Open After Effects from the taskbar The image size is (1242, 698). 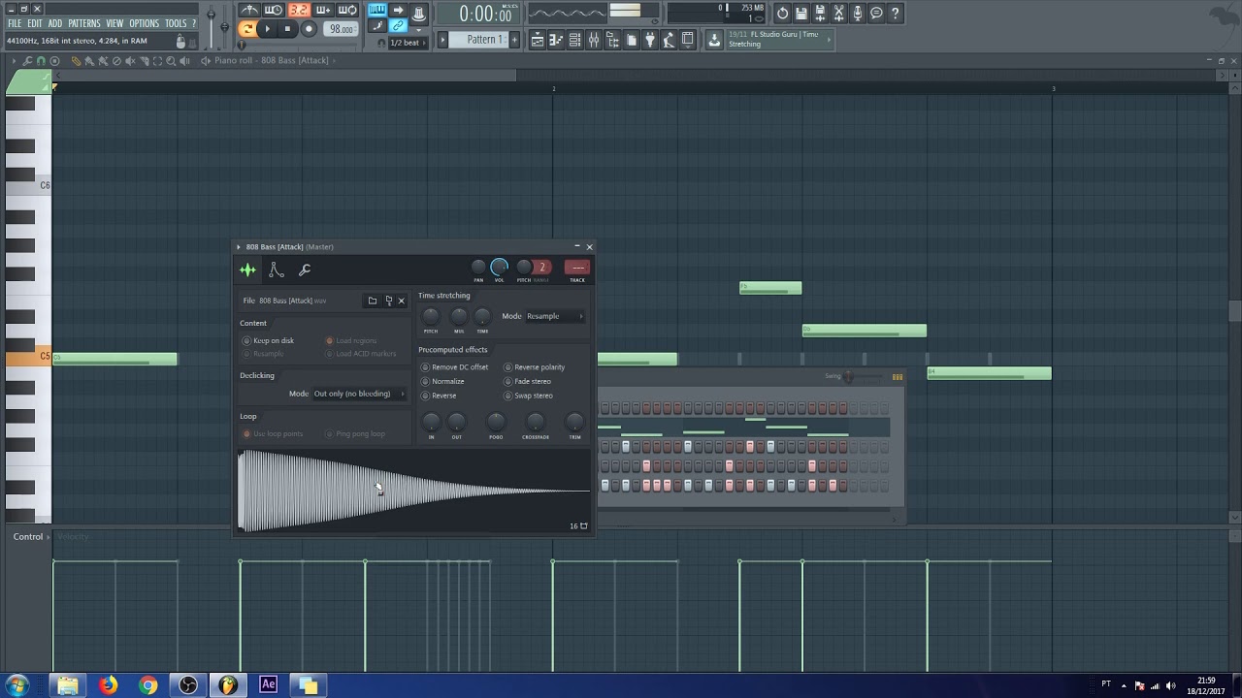(x=269, y=685)
